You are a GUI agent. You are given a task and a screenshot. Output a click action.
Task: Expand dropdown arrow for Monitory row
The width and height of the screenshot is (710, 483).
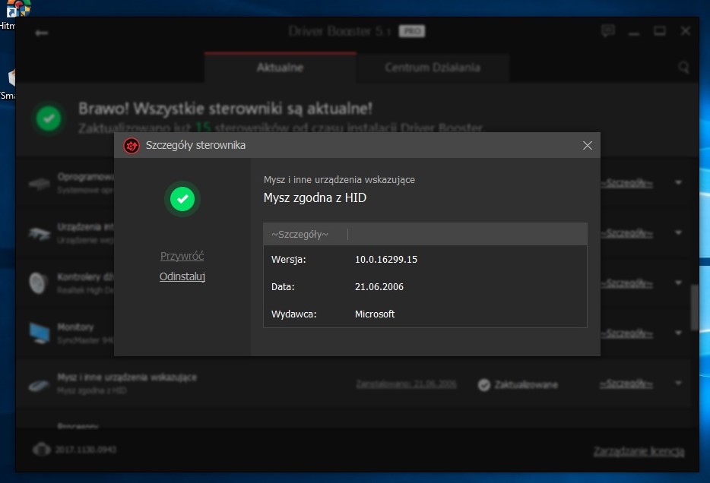pos(678,333)
